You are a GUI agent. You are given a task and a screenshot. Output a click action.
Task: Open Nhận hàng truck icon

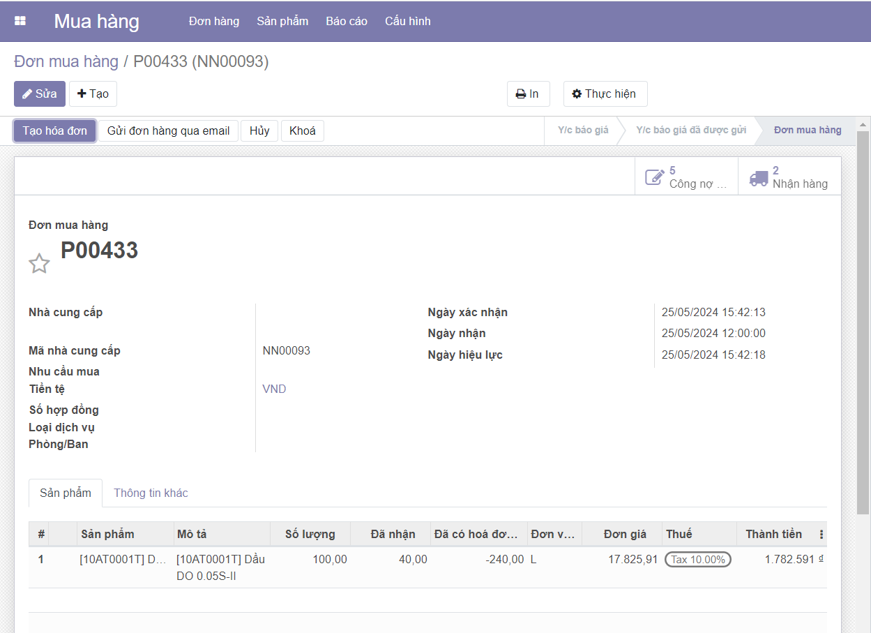[759, 177]
